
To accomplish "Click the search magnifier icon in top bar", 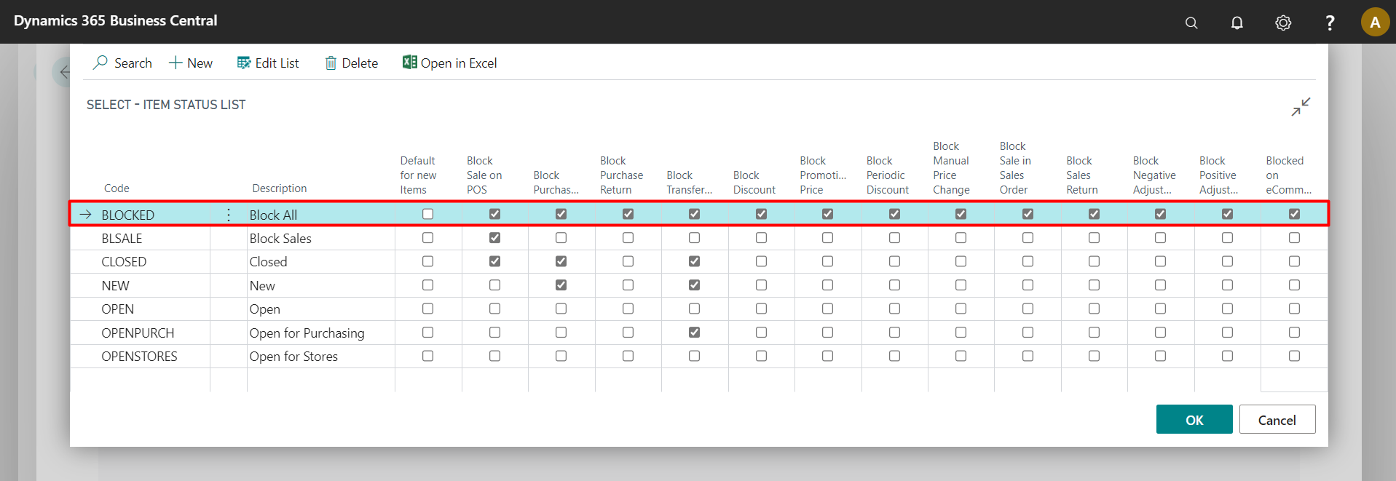I will pos(1191,23).
